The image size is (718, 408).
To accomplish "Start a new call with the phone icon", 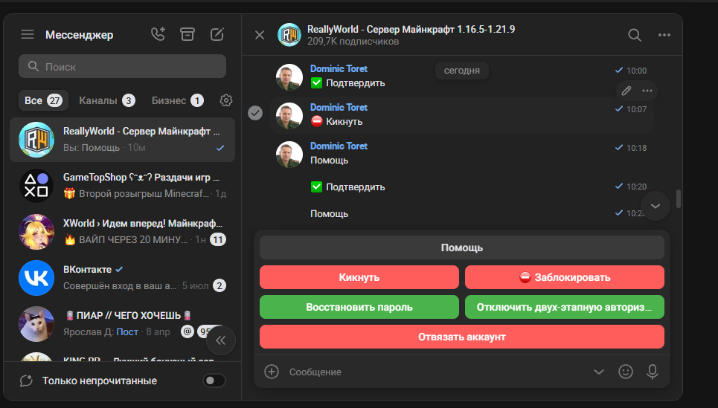I will coord(158,34).
